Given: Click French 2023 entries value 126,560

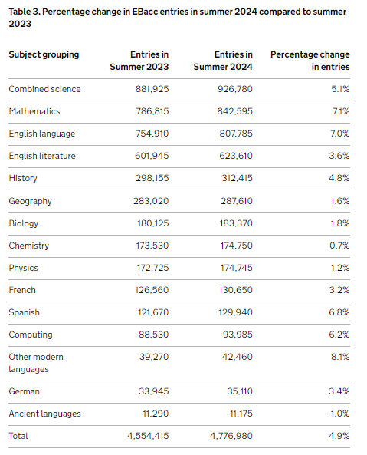Looking at the screenshot, I should pos(152,290).
